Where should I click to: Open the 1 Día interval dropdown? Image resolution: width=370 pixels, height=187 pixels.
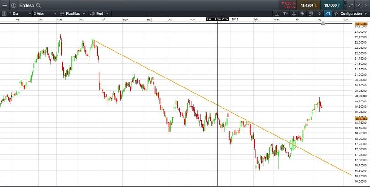(20, 14)
